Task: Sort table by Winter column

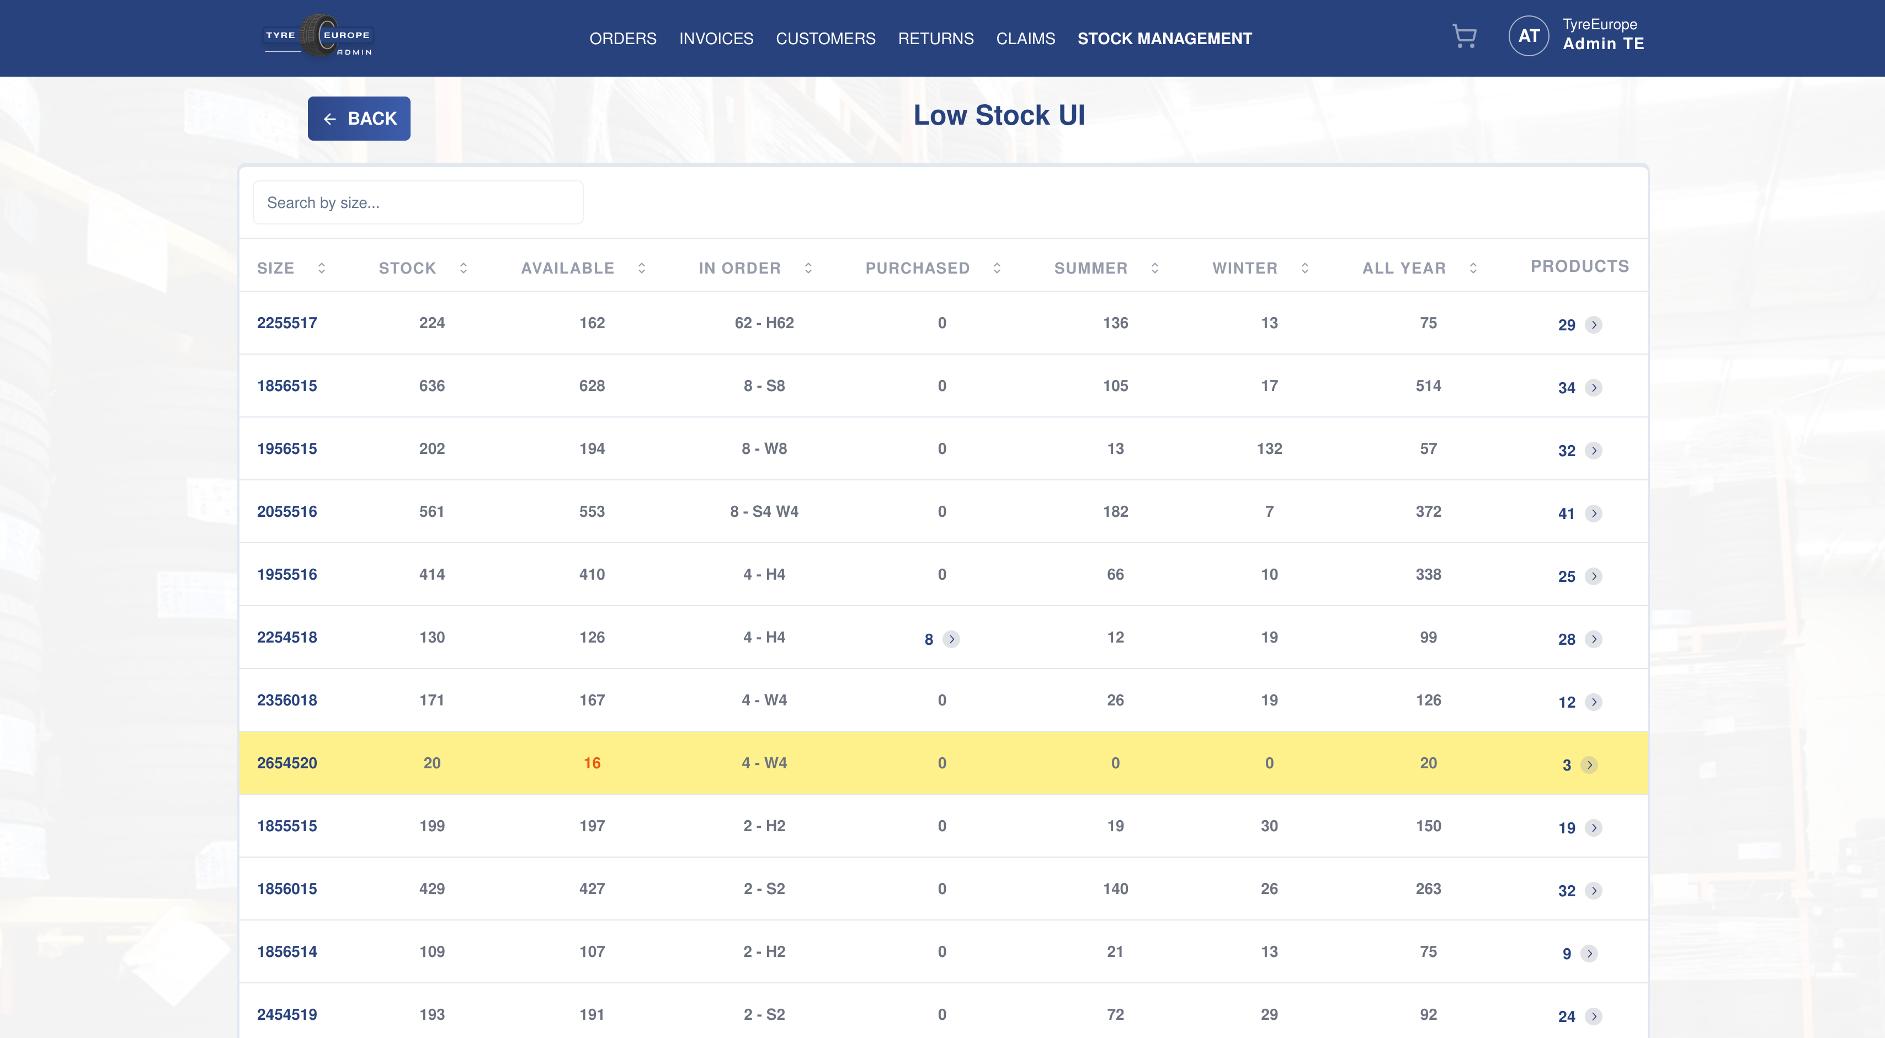Action: pos(1304,269)
